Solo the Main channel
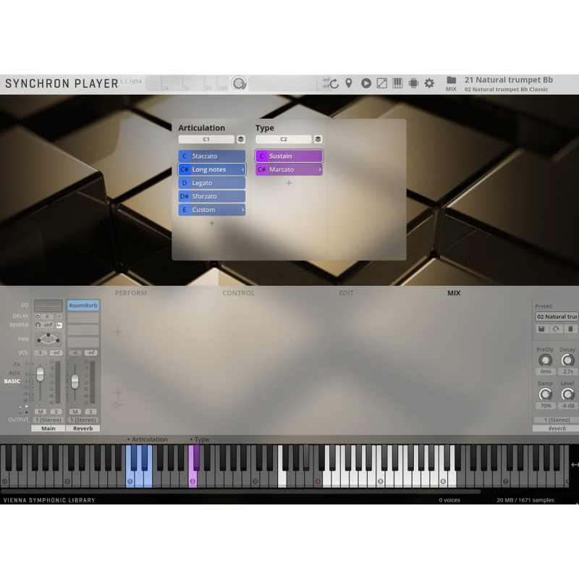579x579 pixels. [56, 412]
